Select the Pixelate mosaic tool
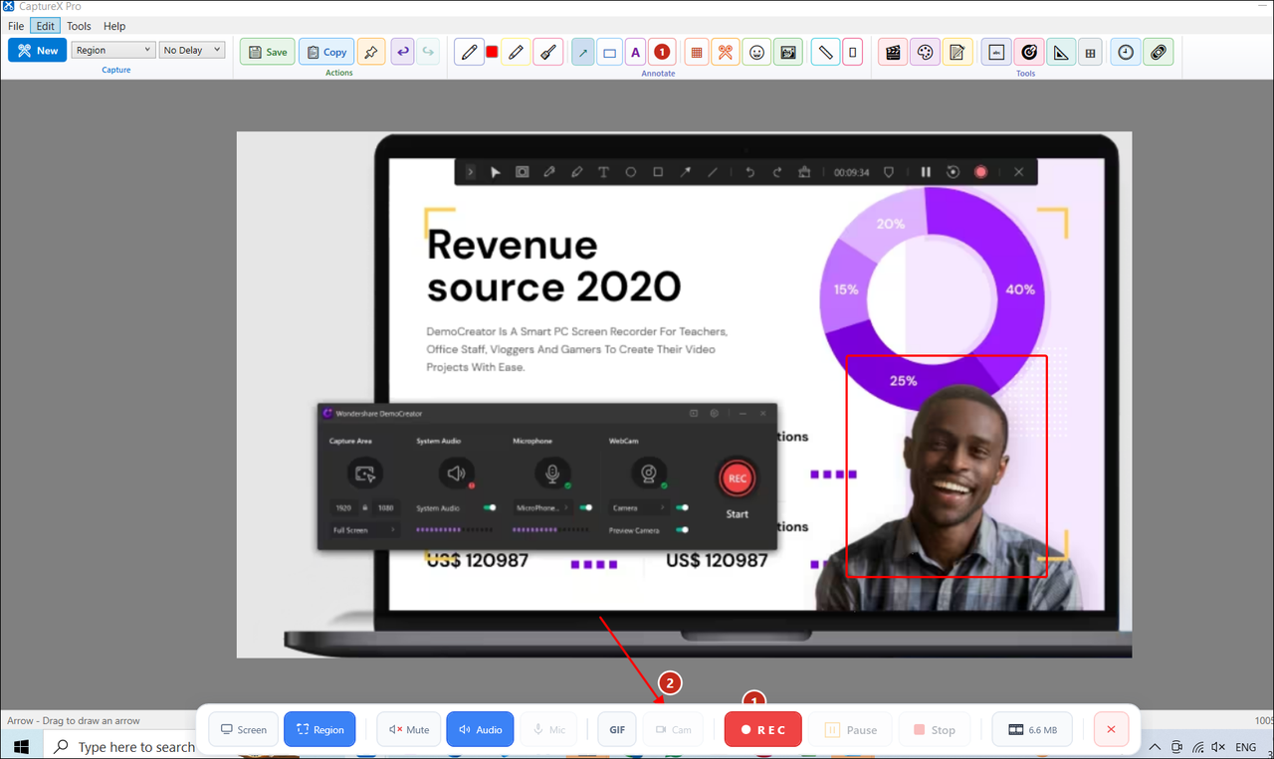 tap(694, 52)
